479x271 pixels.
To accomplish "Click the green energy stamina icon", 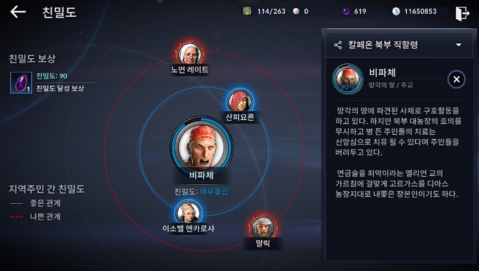I will pos(247,11).
